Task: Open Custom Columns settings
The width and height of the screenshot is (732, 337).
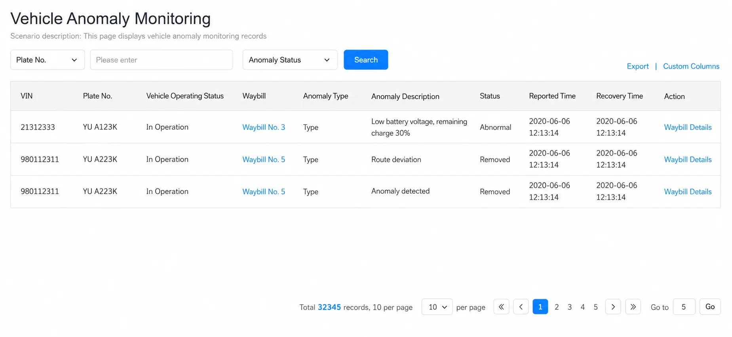Action: tap(691, 66)
